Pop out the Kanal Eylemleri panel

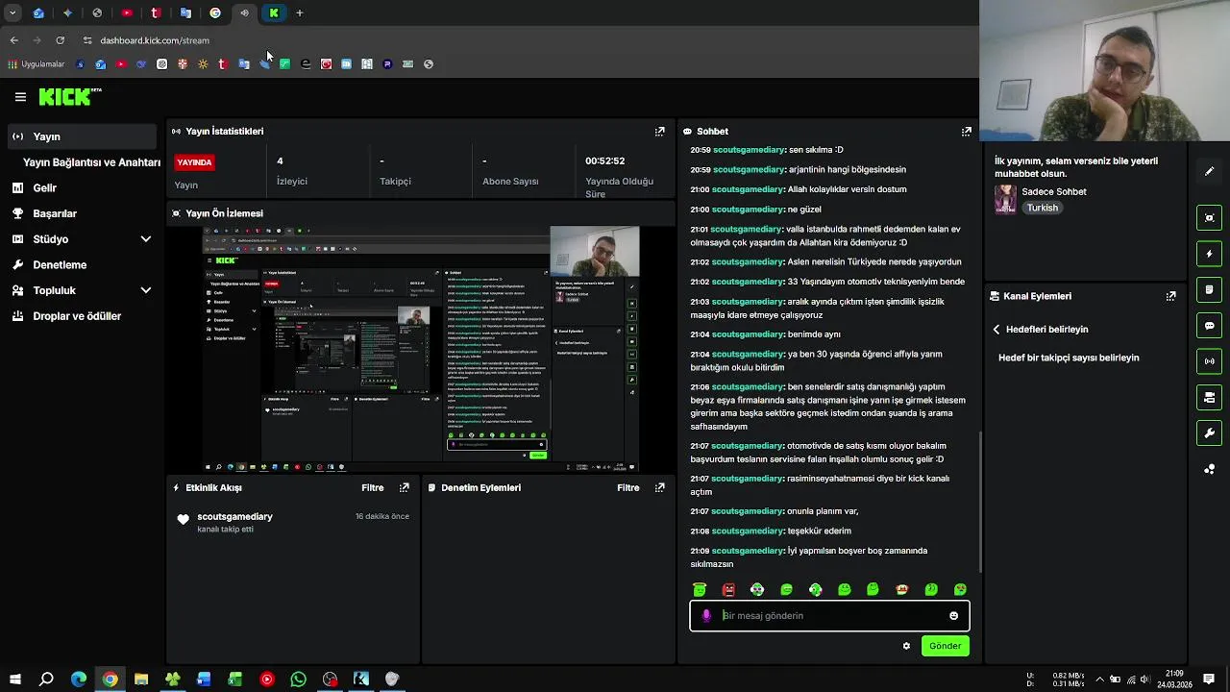[1170, 297]
